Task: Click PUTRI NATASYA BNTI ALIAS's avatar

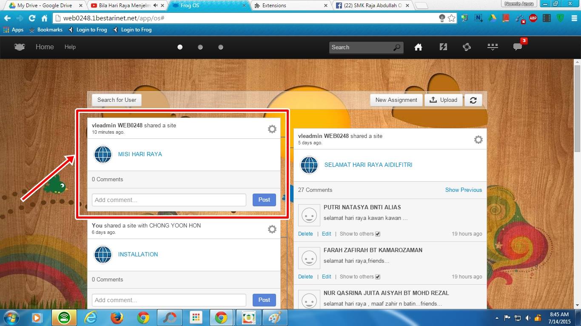Action: pos(309,215)
